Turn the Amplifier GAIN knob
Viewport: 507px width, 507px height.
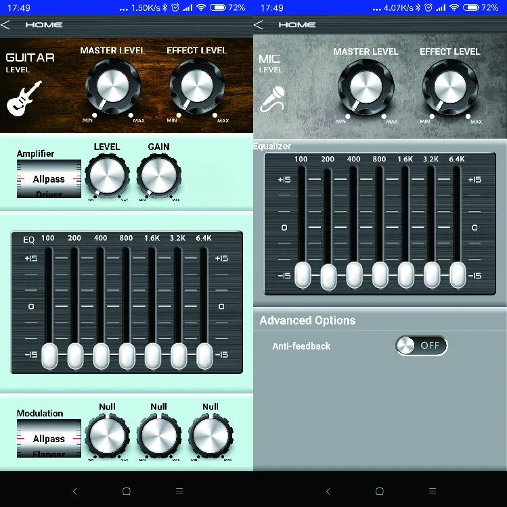[x=159, y=175]
